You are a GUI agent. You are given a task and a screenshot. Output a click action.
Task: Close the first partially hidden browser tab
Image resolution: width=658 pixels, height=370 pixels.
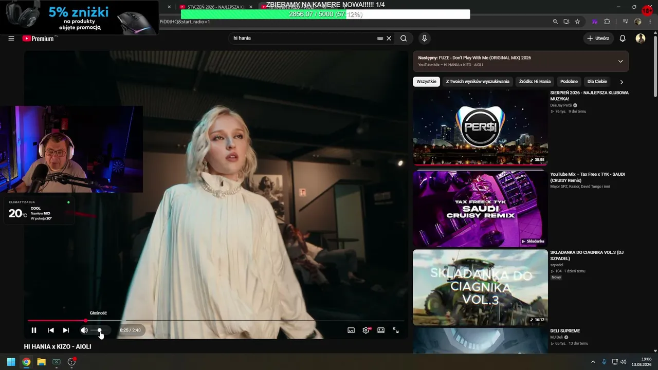point(169,7)
